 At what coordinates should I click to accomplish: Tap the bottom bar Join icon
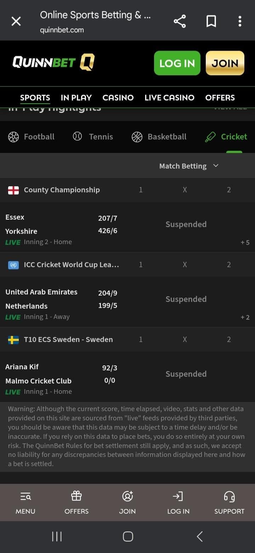point(127,496)
